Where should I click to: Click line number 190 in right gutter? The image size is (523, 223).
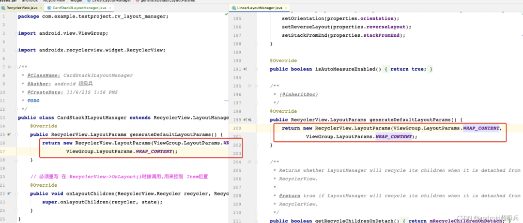237,60
